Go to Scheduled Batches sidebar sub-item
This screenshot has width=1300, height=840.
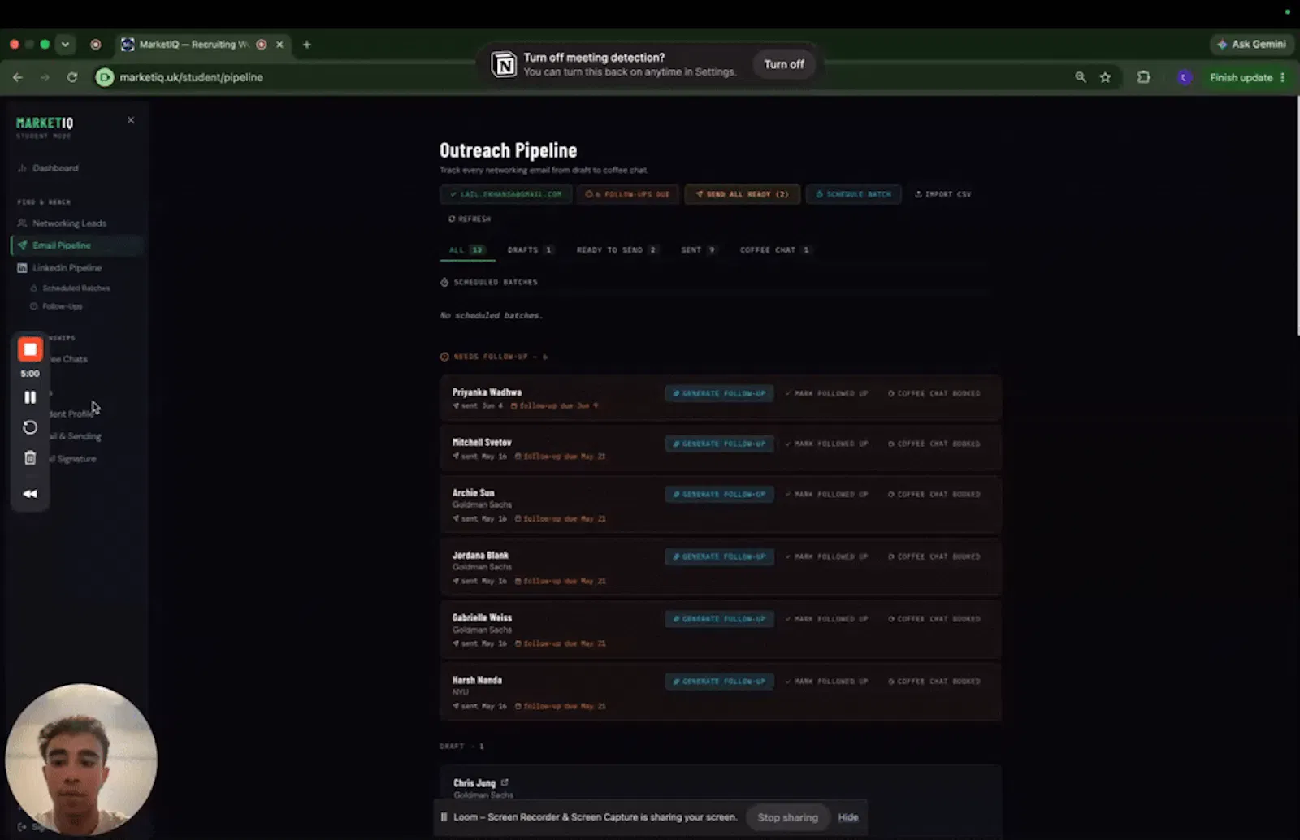point(76,288)
